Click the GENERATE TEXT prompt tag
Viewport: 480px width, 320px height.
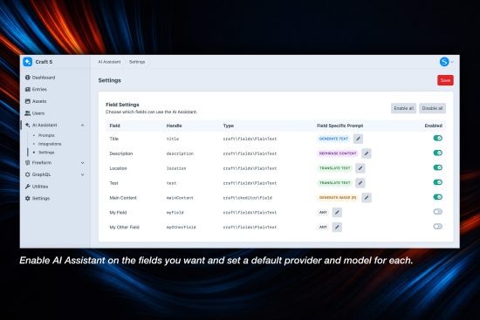333,139
